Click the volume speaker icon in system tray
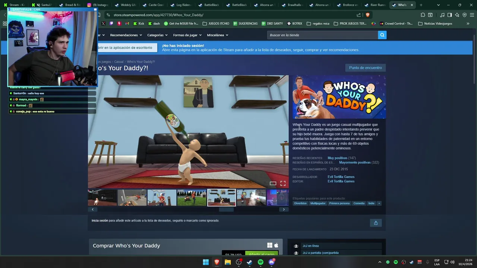The image size is (477, 268). [x=452, y=262]
